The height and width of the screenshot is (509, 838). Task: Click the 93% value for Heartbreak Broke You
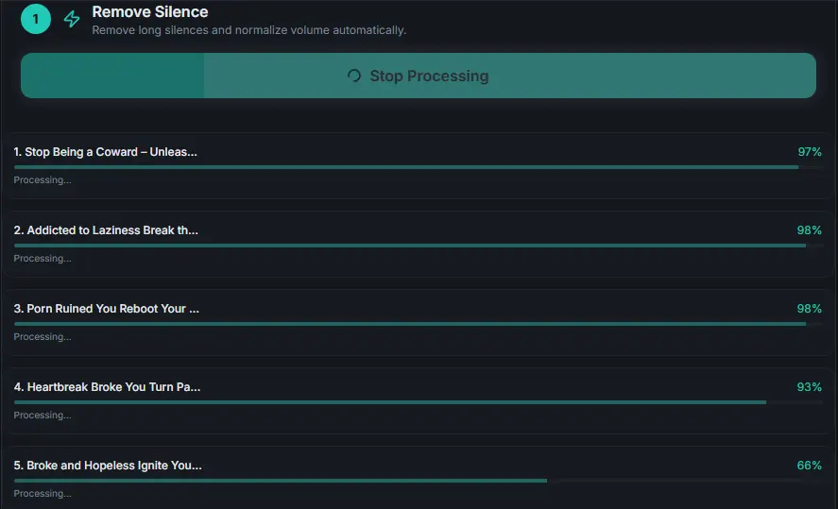coord(809,387)
